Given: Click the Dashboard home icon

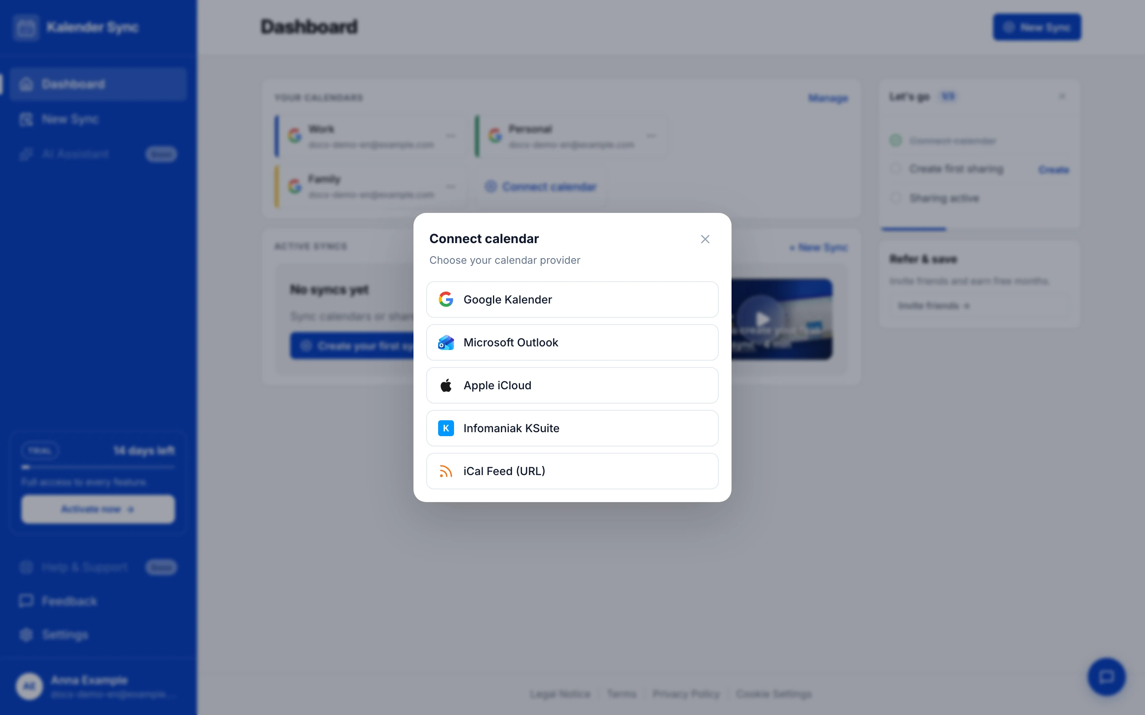Looking at the screenshot, I should click(27, 84).
